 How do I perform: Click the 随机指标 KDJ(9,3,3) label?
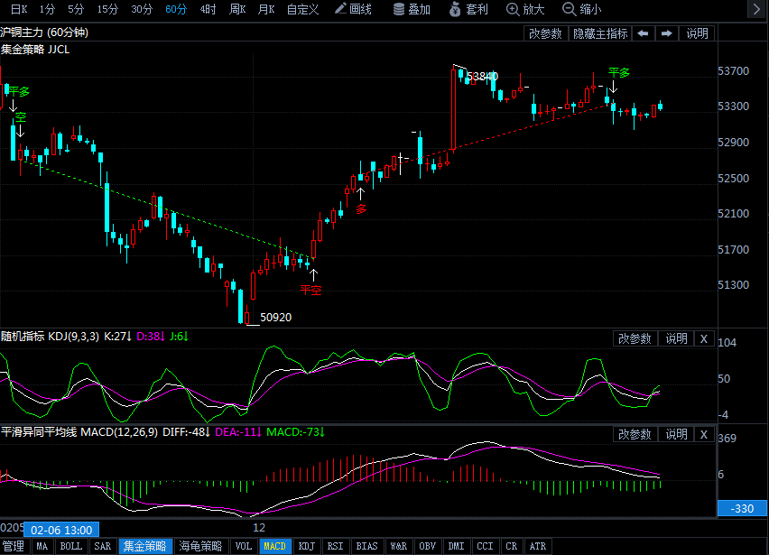pos(50,337)
